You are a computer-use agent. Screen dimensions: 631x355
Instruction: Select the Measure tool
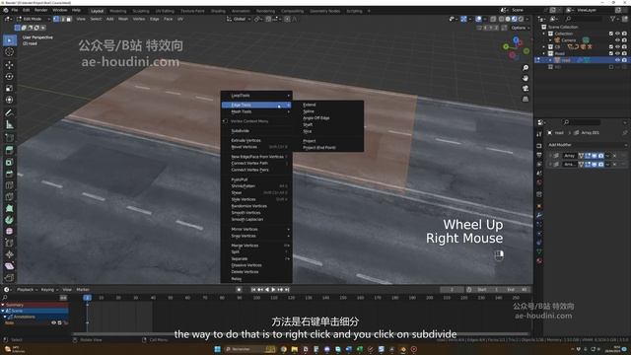coord(10,125)
